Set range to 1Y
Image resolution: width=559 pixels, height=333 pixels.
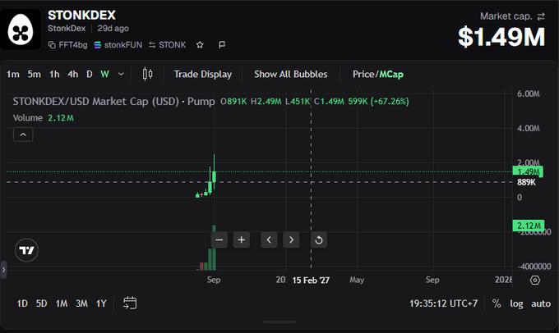pos(101,303)
